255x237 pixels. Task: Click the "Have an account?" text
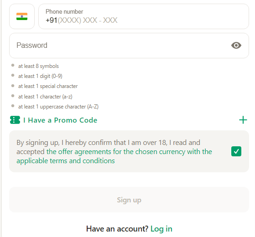click(x=117, y=229)
